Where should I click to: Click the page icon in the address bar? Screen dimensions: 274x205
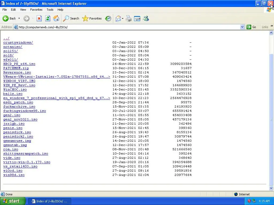click(x=16, y=27)
